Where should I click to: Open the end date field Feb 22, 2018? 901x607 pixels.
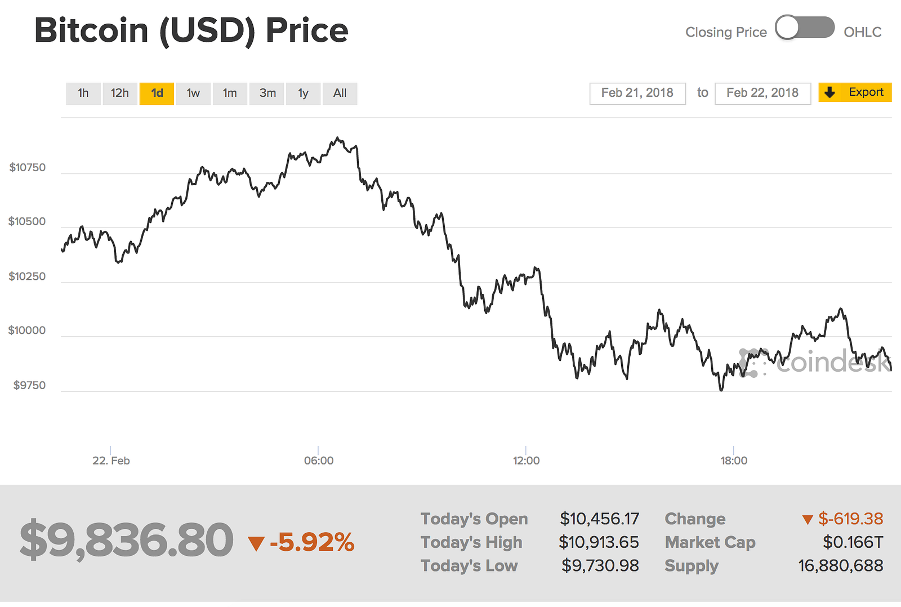tap(762, 93)
